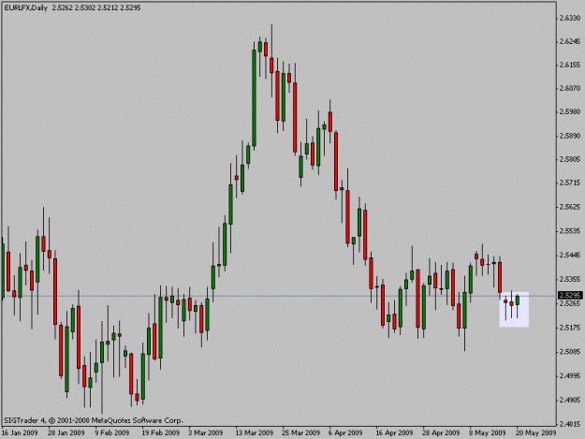Click the 28 Apr 2009 date label
Image resolution: width=585 pixels, height=439 pixels.
[x=441, y=433]
